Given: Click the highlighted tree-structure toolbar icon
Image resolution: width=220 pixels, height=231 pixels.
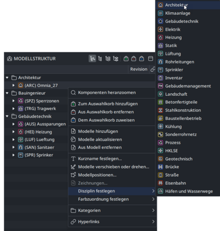Looking at the screenshot, I should click(x=92, y=59).
